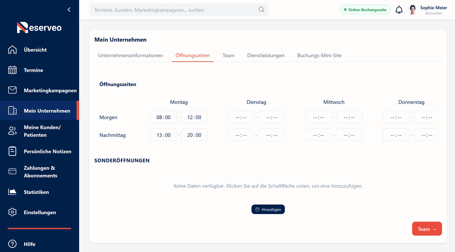The height and width of the screenshot is (252, 455).
Task: Open the Team tab
Action: coord(228,55)
